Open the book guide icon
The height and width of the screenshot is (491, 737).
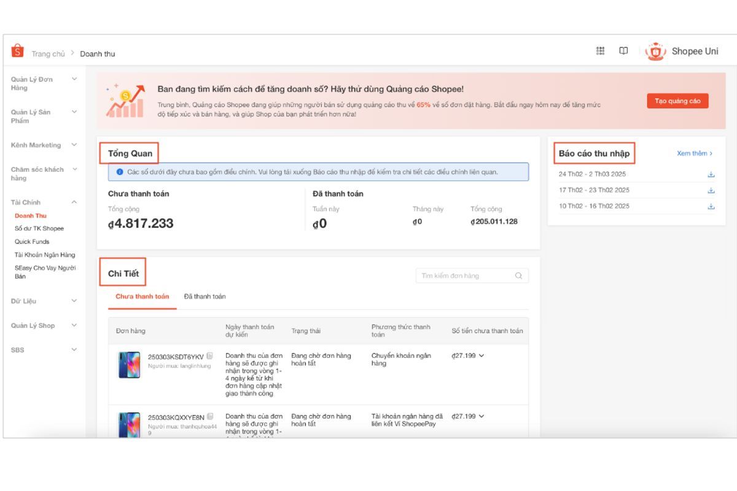point(623,51)
